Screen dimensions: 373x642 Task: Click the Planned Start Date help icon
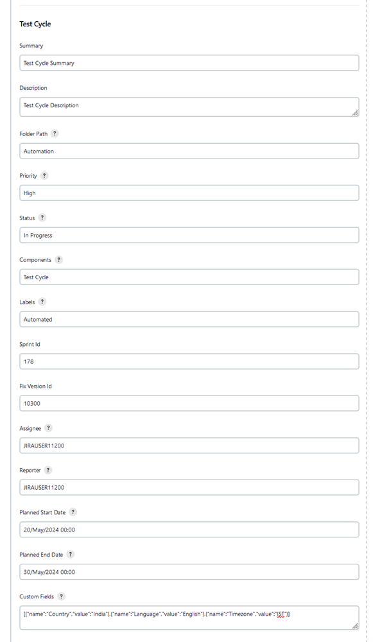(74, 512)
